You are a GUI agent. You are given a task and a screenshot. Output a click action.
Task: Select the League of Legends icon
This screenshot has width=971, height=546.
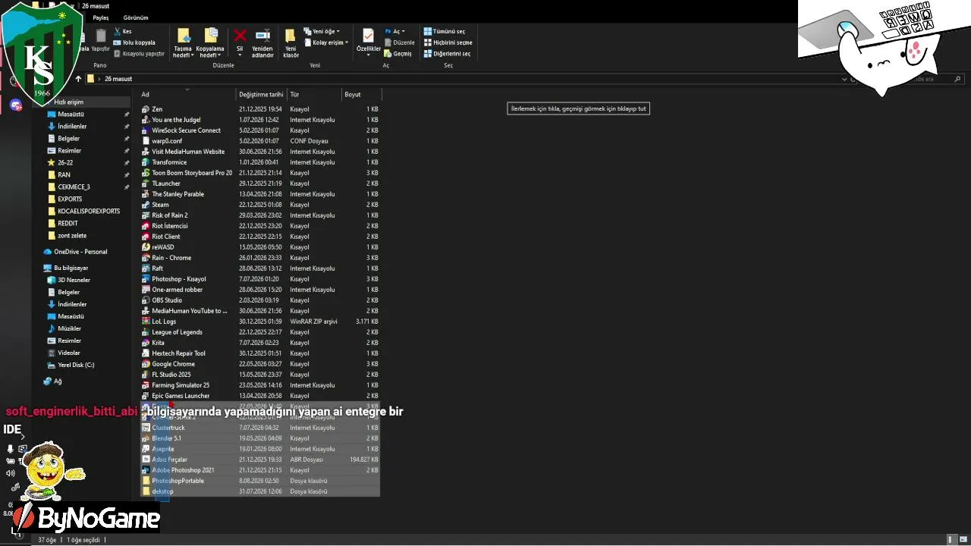coord(146,332)
